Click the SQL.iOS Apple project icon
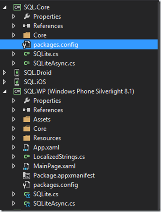The height and width of the screenshot is (212, 161). (x=17, y=82)
